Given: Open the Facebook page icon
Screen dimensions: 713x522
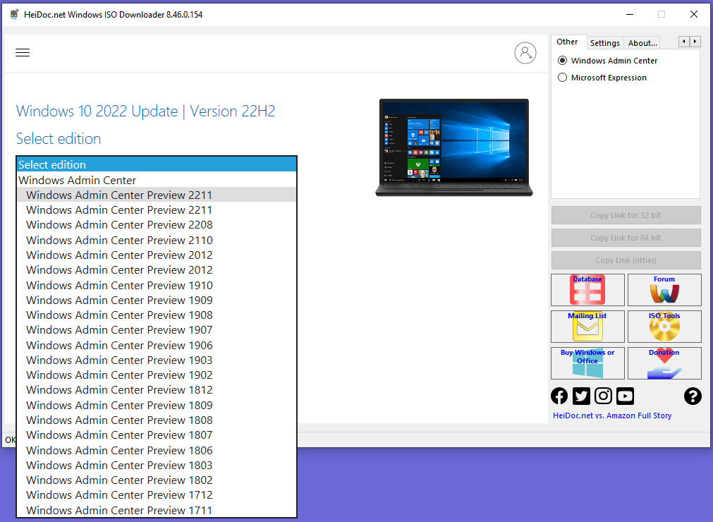Looking at the screenshot, I should tap(559, 396).
